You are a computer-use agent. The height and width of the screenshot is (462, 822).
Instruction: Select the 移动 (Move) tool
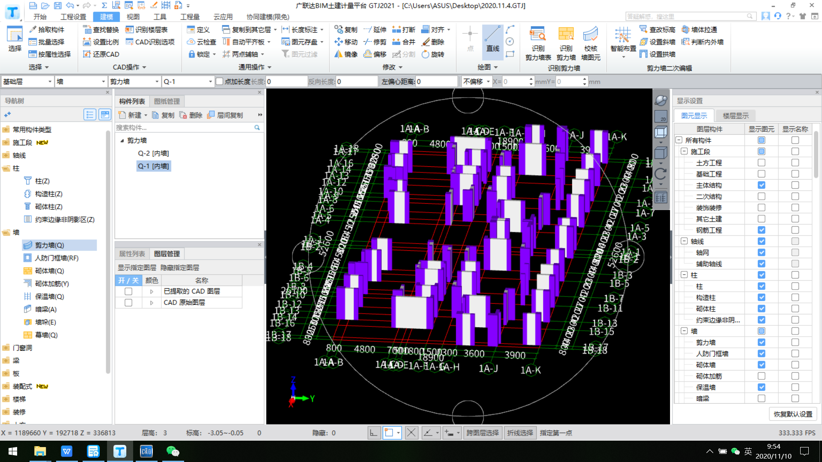click(x=345, y=41)
